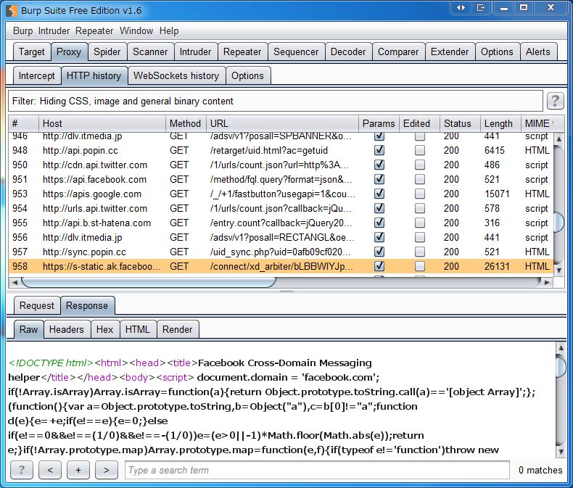Click the left-right arrows title bar icon
This screenshot has width=573, height=488.
tap(461, 7)
